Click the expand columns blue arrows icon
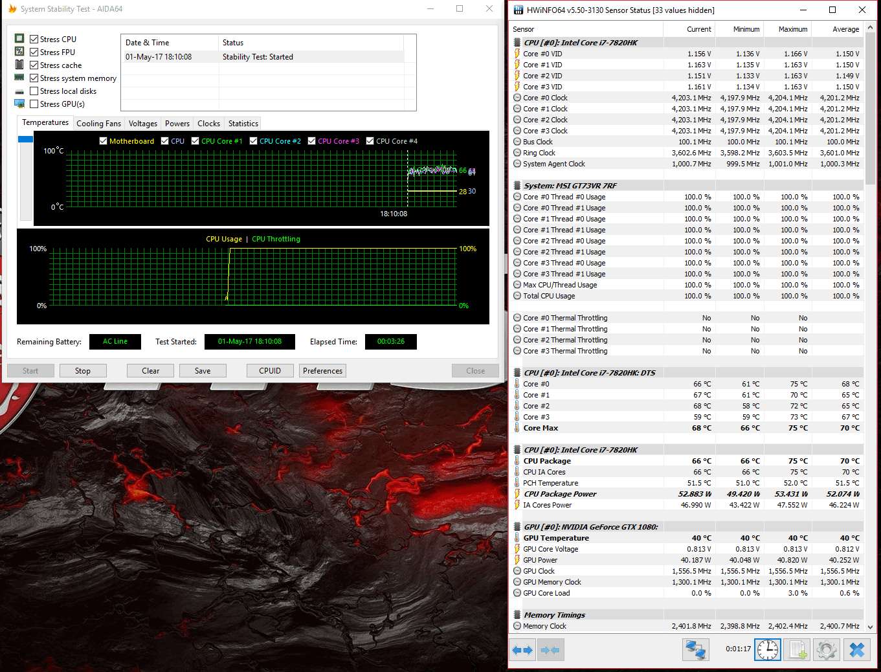Image resolution: width=881 pixels, height=672 pixels. pos(522,650)
